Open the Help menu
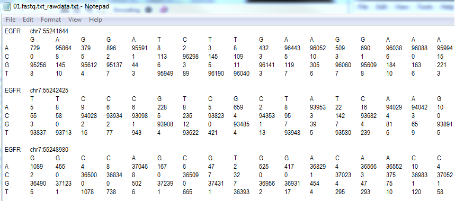This screenshot has width=455, height=201. click(x=95, y=20)
